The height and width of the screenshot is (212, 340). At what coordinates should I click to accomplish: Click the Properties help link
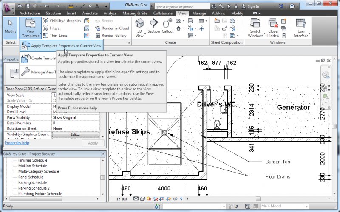tap(17, 143)
